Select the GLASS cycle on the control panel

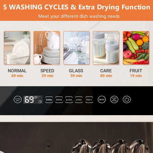tap(69, 100)
